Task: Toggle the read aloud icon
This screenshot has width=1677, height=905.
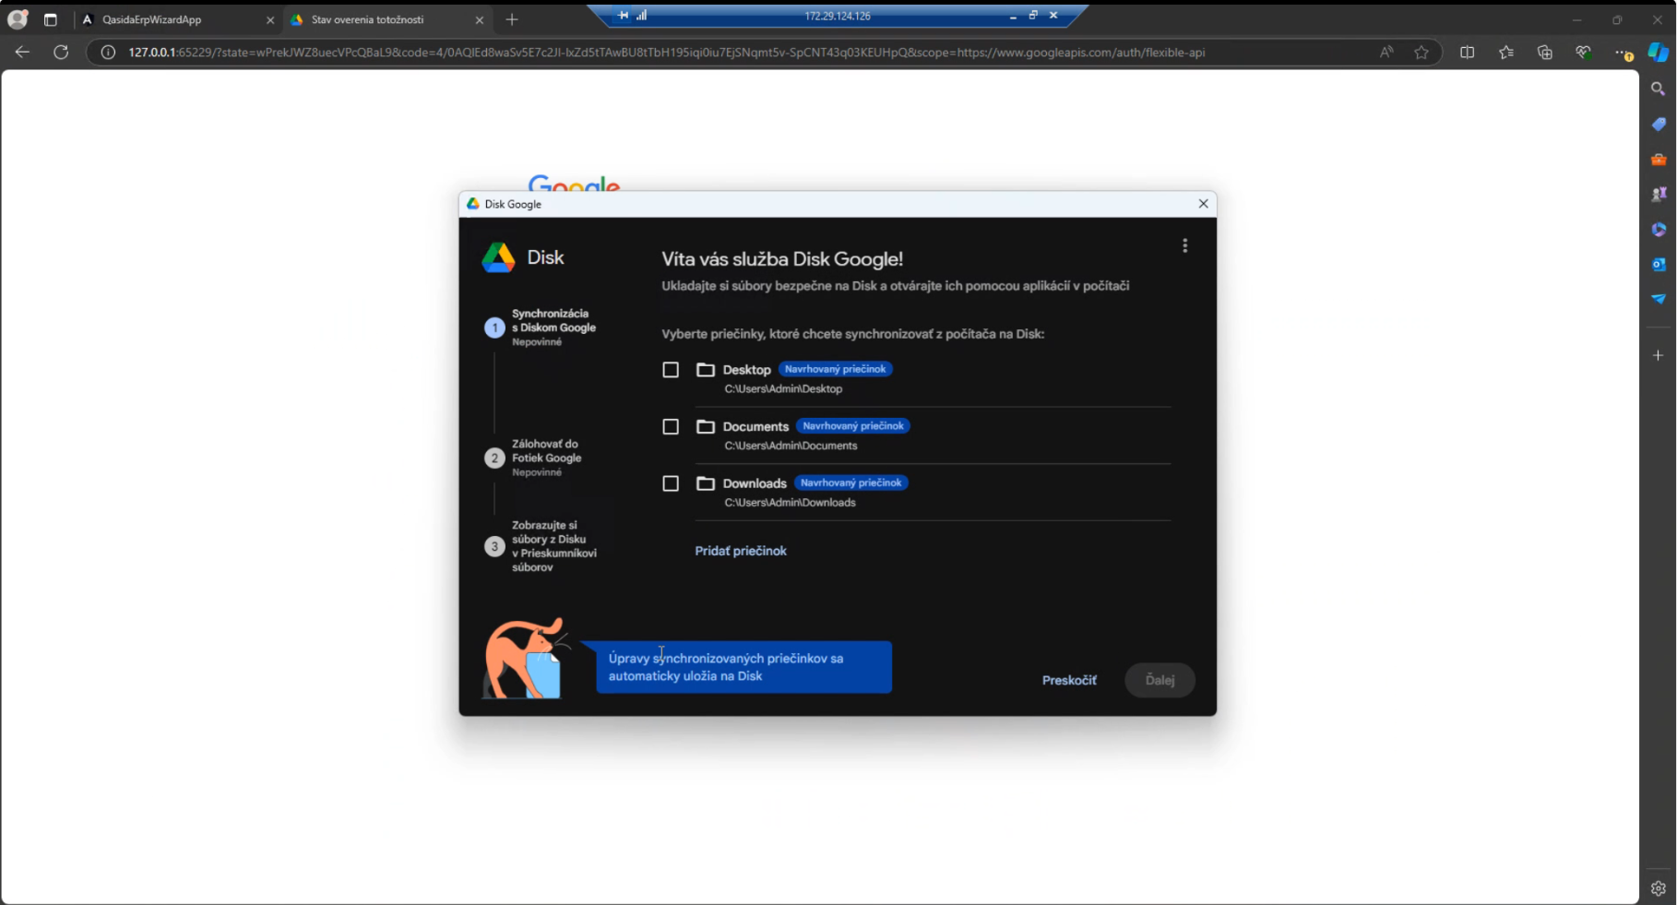Action: [x=1386, y=53]
